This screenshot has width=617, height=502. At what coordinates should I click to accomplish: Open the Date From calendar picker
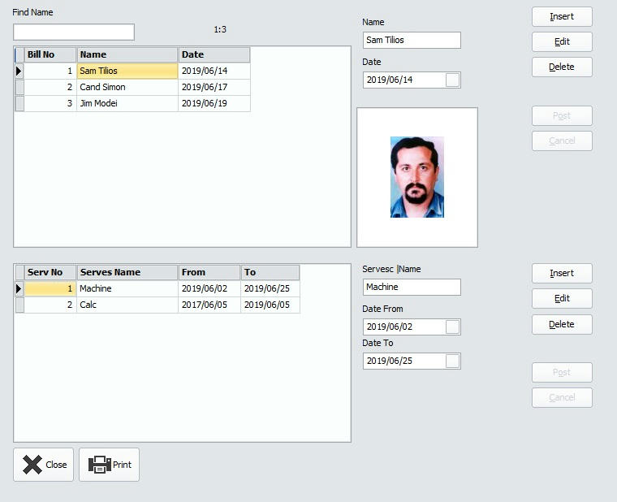click(x=453, y=327)
